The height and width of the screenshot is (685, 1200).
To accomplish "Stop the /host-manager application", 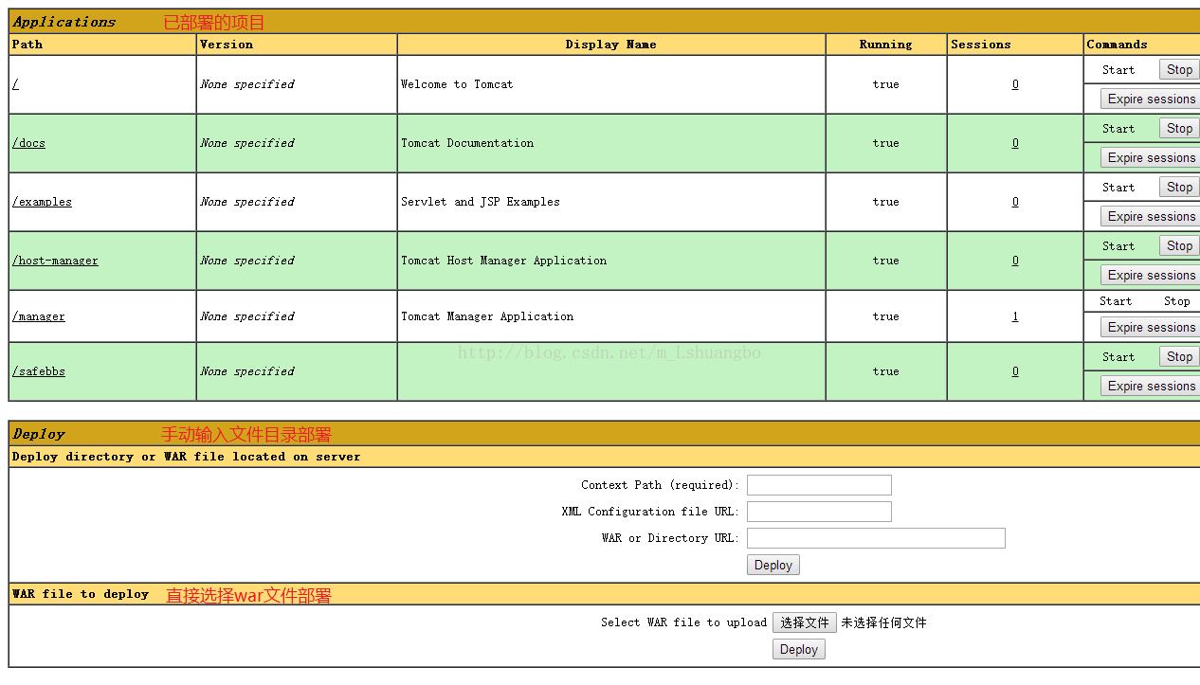I will tap(1179, 245).
